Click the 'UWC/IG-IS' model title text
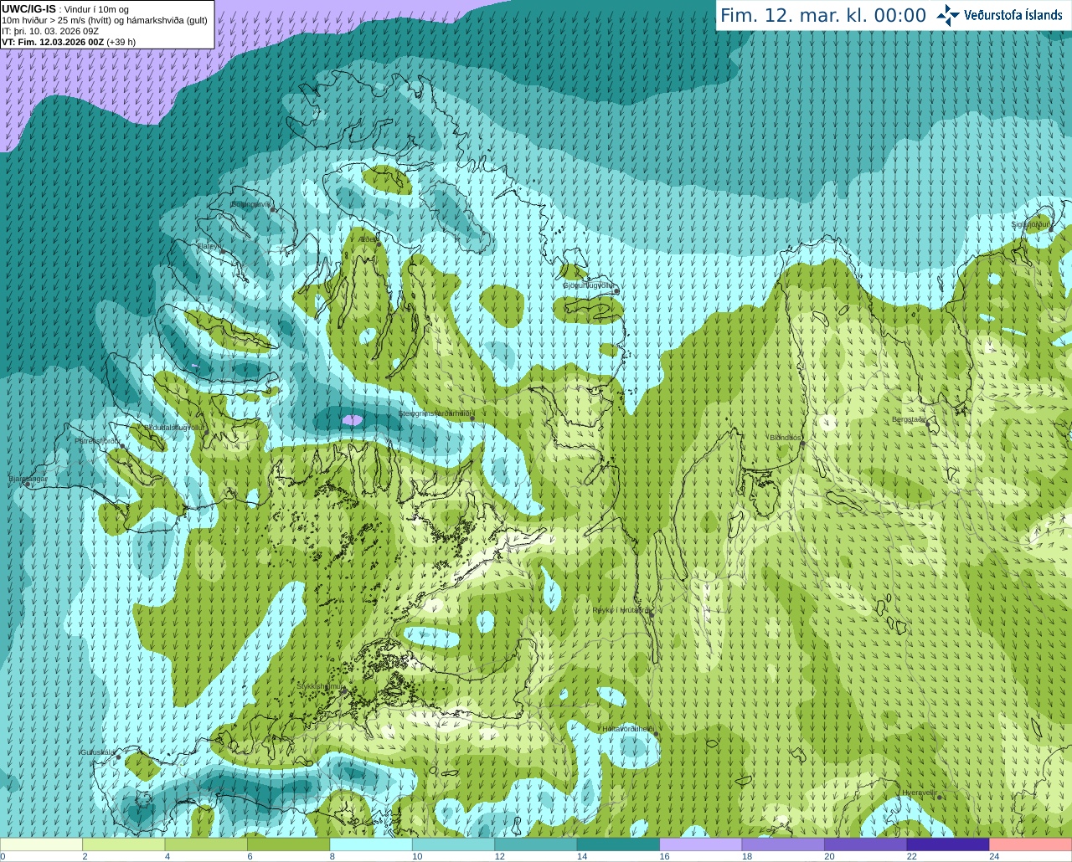Image resolution: width=1072 pixels, height=862 pixels. click(x=28, y=8)
